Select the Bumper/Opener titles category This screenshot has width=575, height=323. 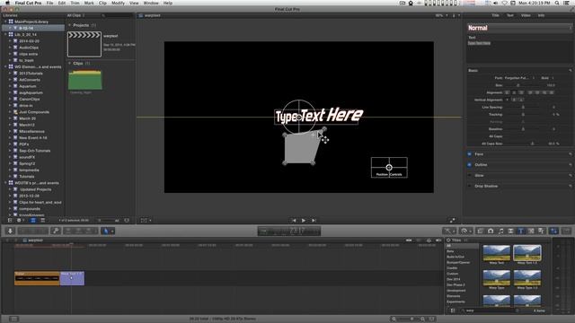[x=458, y=263]
